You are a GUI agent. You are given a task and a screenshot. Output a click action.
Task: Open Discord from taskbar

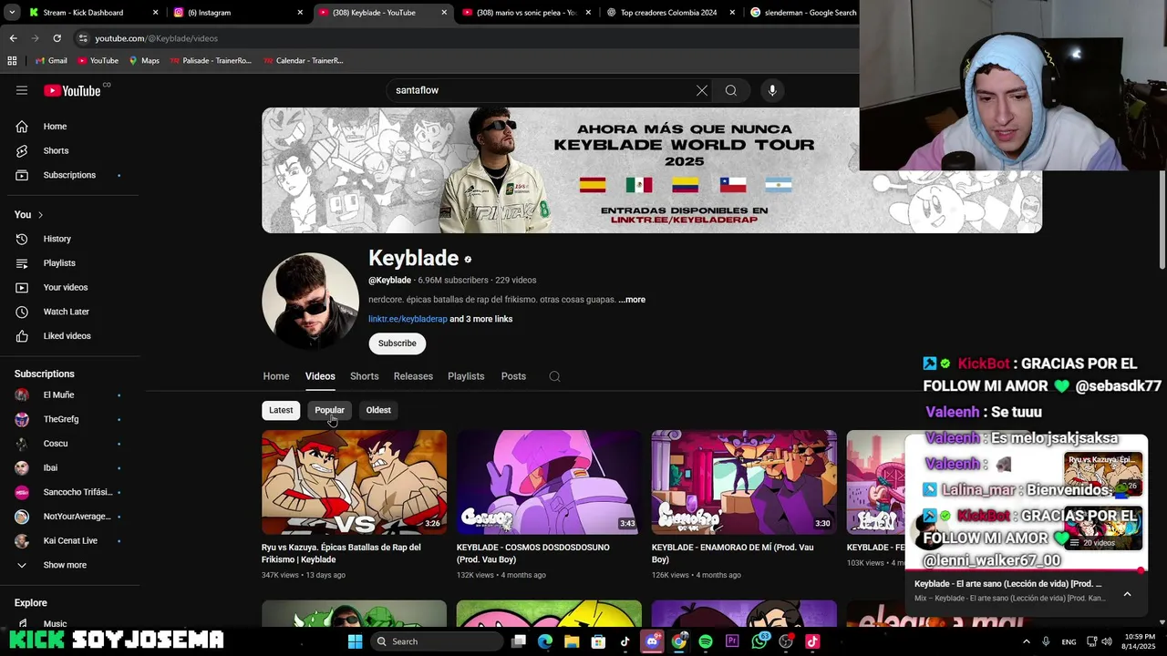[652, 641]
